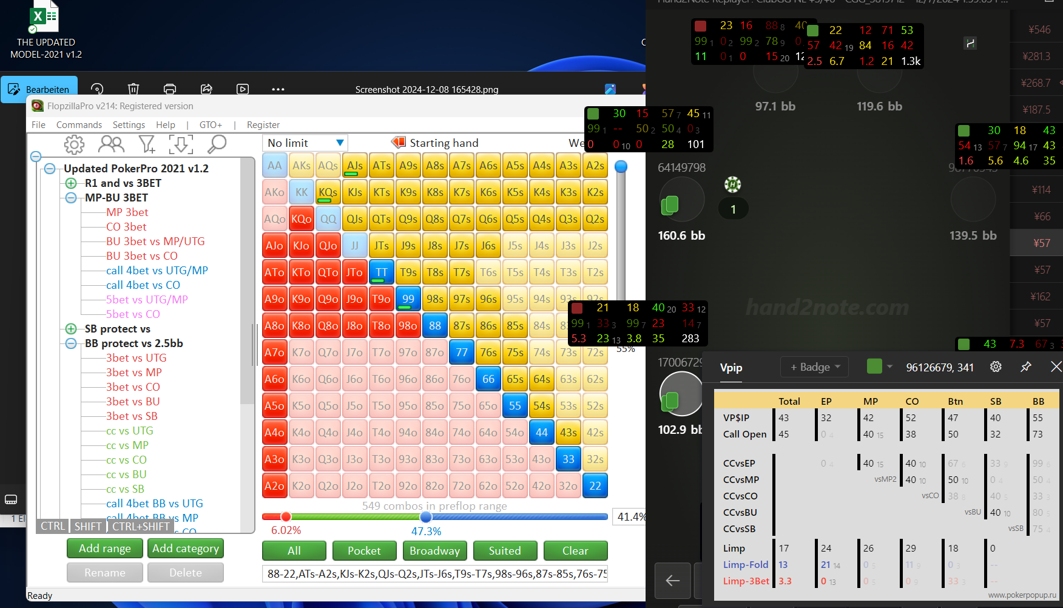
Task: Toggle the AJs hand cell
Action: [354, 166]
